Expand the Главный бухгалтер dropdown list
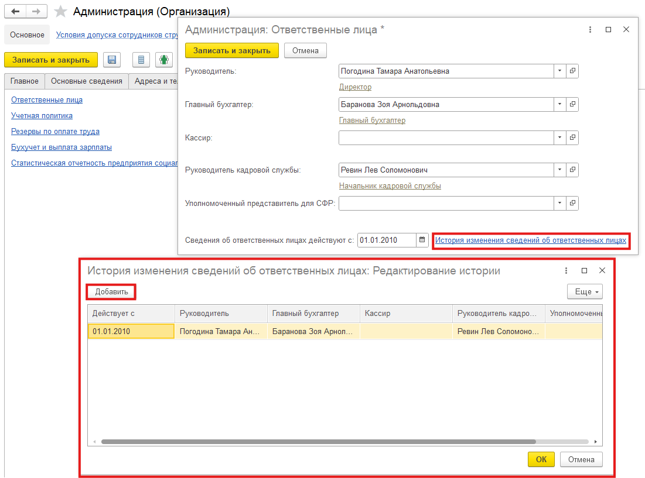 tap(560, 104)
